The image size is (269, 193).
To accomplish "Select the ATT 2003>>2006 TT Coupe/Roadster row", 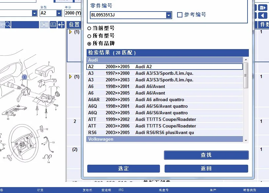I will [165, 126].
